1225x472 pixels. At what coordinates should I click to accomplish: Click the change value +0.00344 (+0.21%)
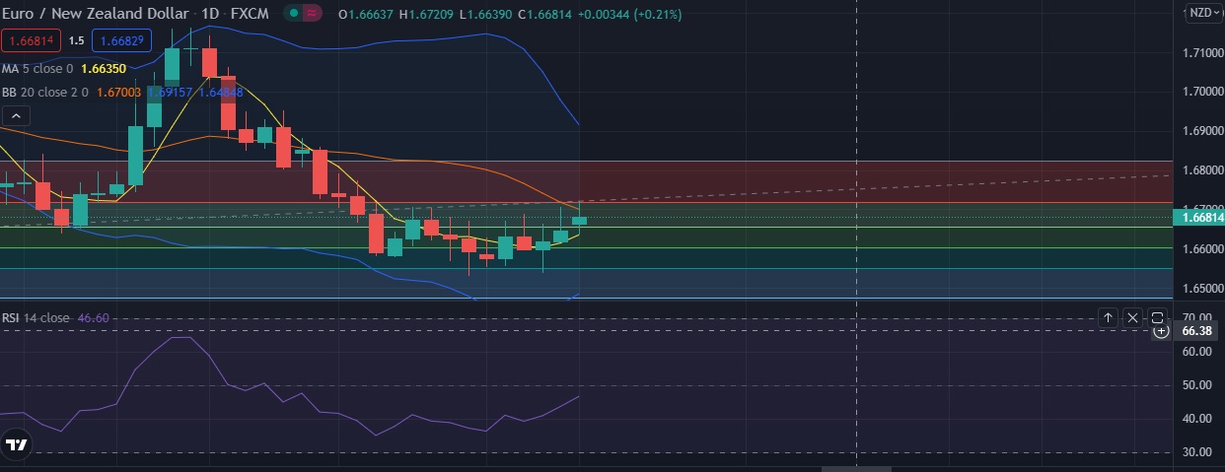(628, 15)
